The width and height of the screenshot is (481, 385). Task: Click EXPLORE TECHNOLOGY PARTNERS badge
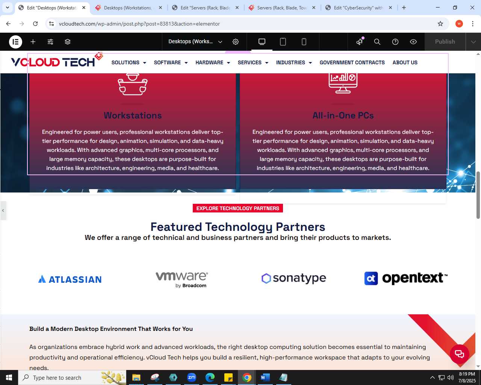[x=238, y=208]
